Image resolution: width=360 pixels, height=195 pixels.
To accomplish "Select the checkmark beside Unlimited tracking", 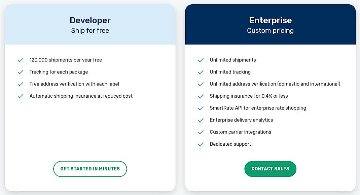I will (201, 72).
